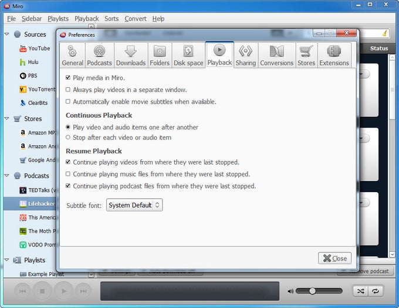Toggle repeat playback
The width and height of the screenshot is (399, 308).
(x=376, y=291)
